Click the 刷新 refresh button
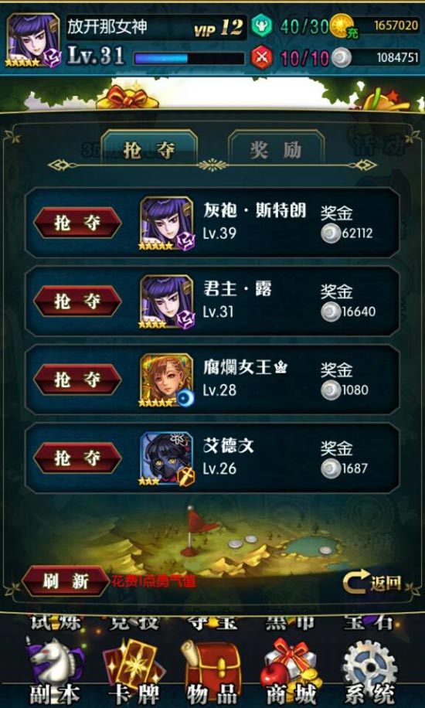 66,581
